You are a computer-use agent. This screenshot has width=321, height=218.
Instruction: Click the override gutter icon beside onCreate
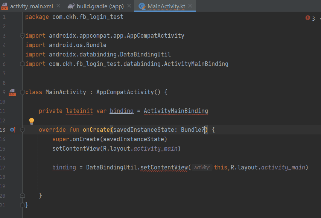13,130
